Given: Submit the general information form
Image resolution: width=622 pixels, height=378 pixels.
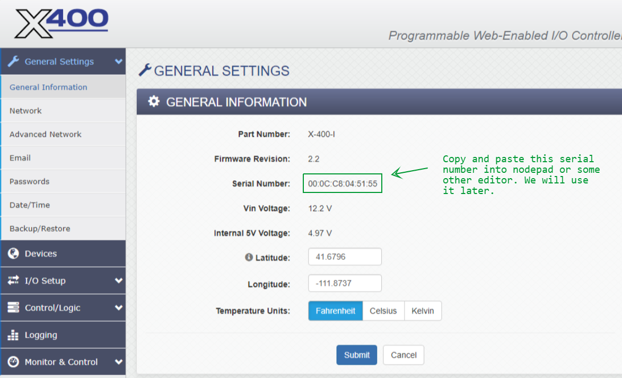Looking at the screenshot, I should (x=356, y=355).
